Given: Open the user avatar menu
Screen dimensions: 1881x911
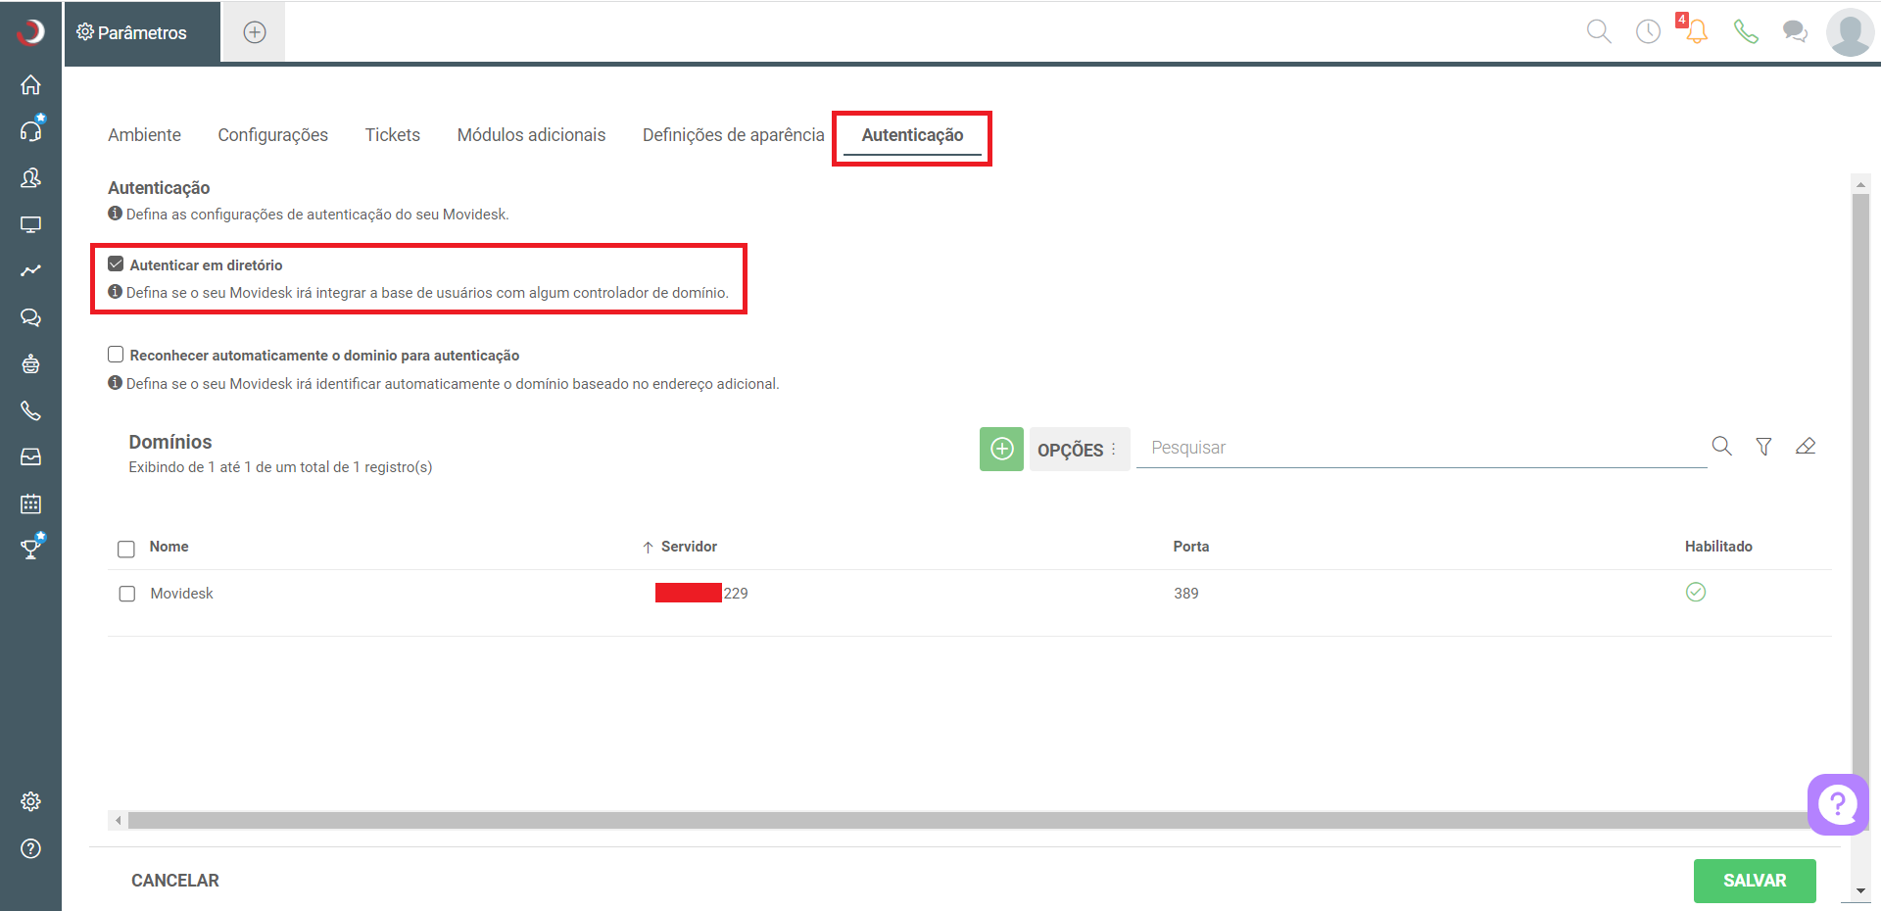Looking at the screenshot, I should (x=1850, y=32).
